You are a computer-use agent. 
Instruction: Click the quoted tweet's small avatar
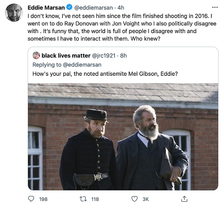click(36, 55)
